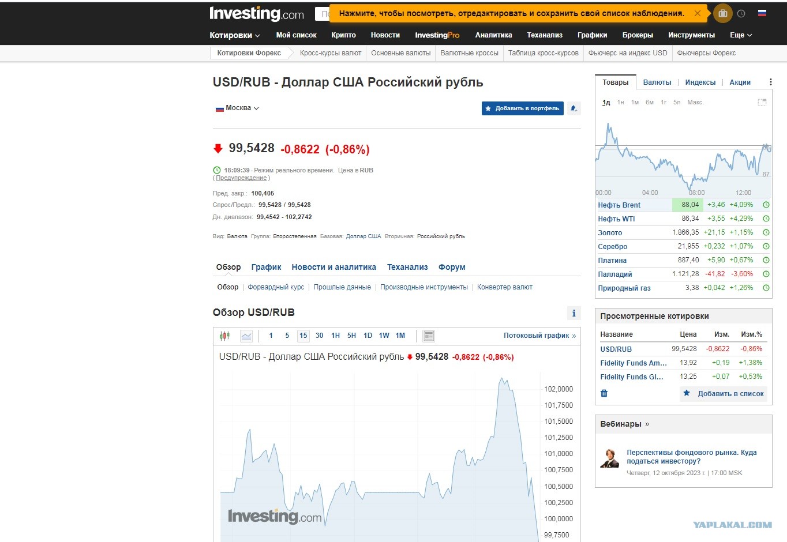The image size is (787, 542).
Task: Open Доллар США base currency link
Action: click(x=363, y=236)
